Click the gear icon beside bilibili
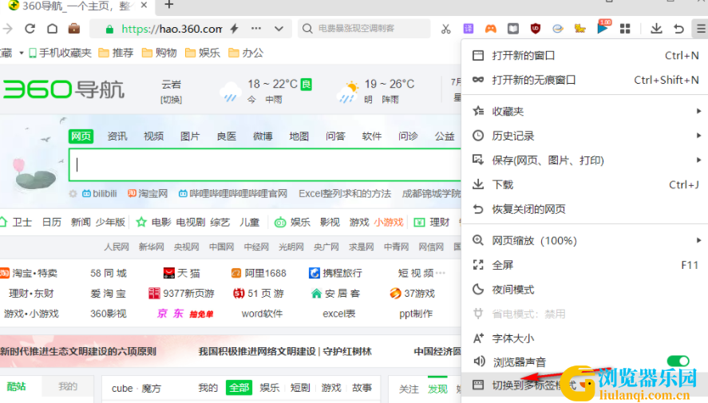The image size is (708, 403). (x=73, y=194)
